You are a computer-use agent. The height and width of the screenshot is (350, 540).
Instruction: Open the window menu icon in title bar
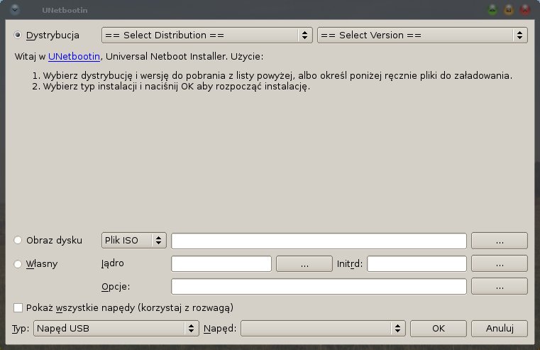click(x=15, y=10)
